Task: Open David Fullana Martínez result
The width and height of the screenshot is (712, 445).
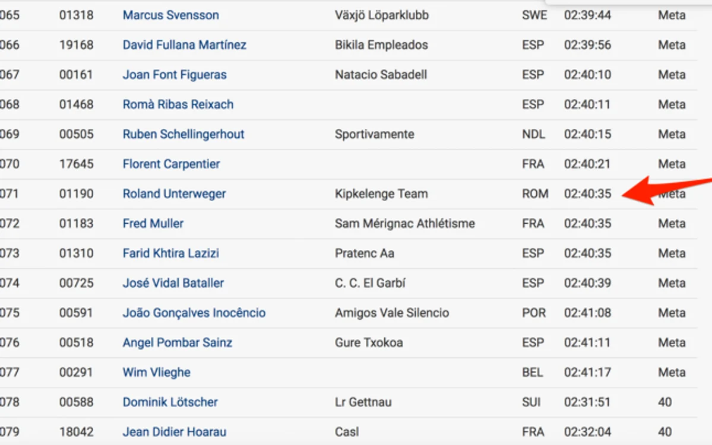Action: (x=184, y=45)
